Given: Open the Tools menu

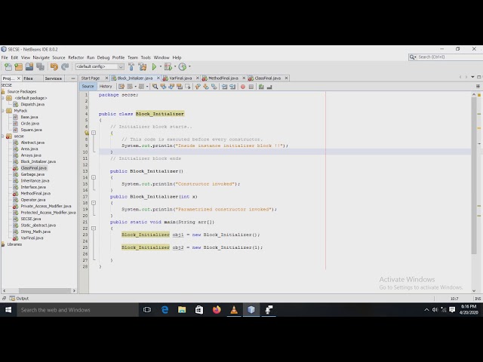Looking at the screenshot, I should click(146, 57).
